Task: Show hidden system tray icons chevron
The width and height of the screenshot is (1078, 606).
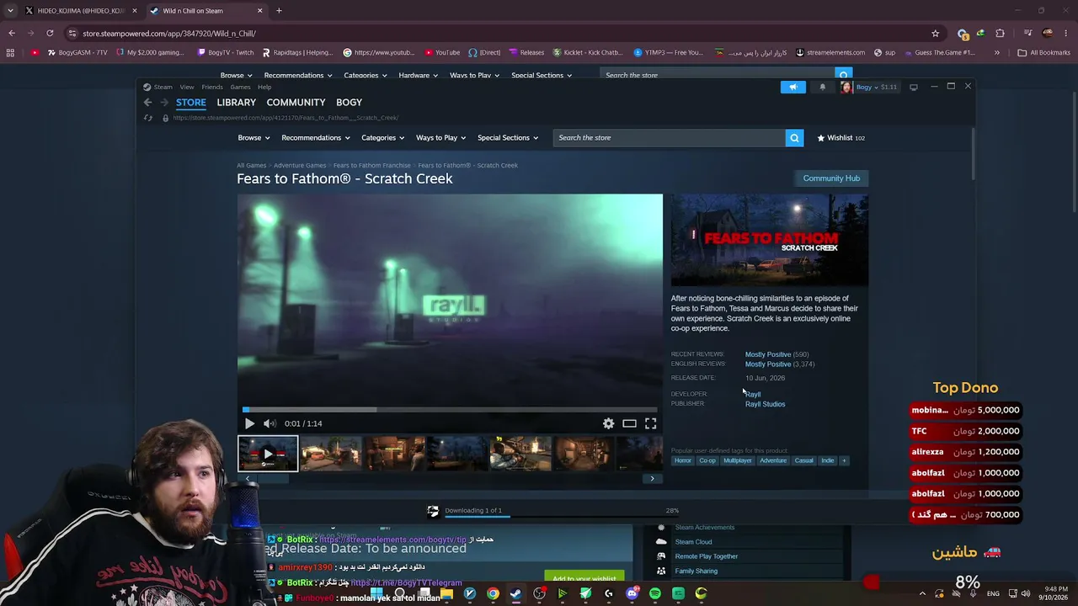Action: [922, 593]
